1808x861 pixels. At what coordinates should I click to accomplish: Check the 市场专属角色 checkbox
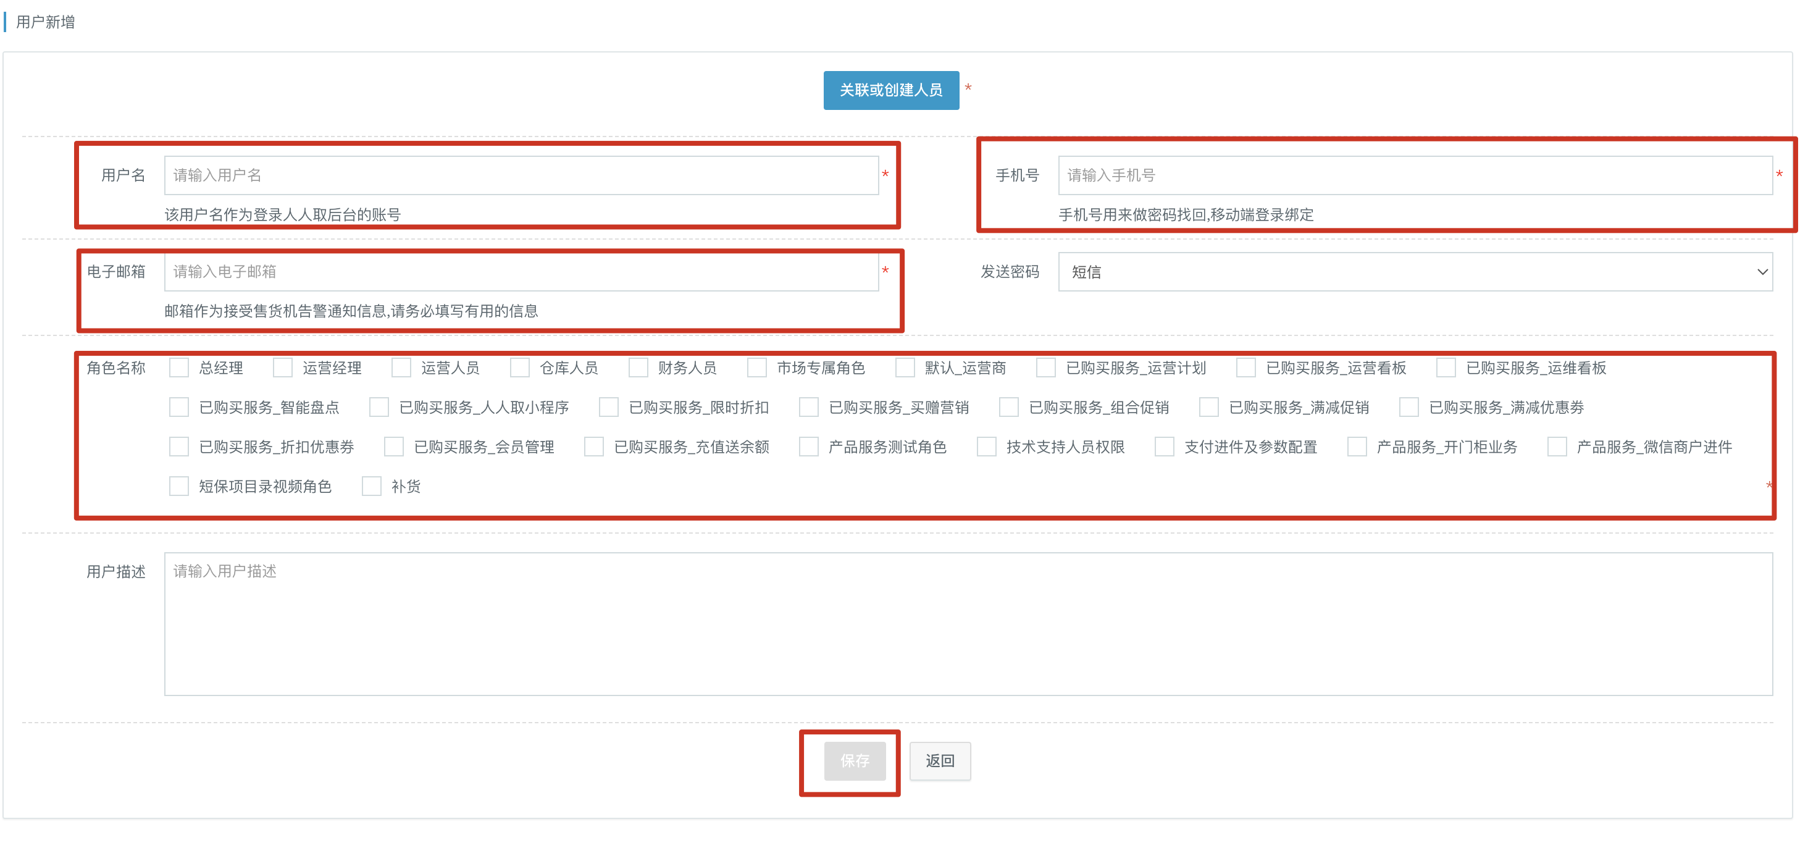click(757, 367)
